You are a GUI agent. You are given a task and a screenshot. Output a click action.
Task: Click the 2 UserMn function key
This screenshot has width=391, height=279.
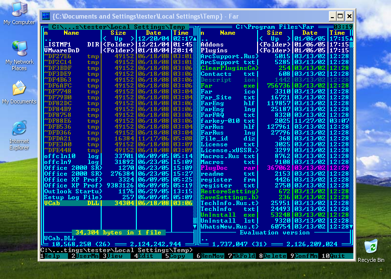point(85,256)
